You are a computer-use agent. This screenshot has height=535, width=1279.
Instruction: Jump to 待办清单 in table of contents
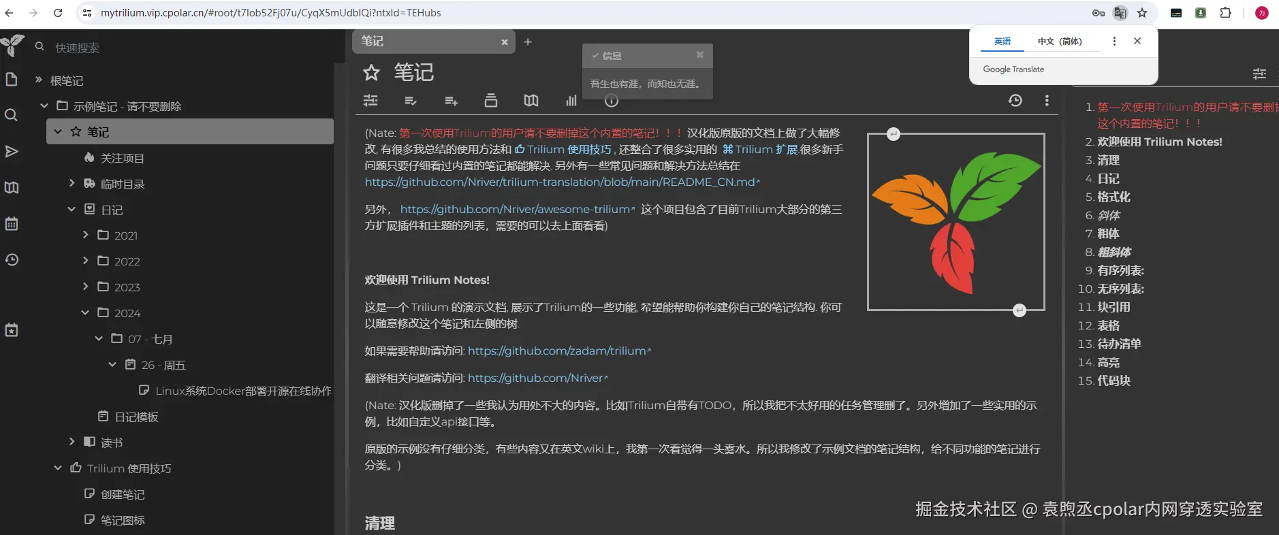coord(1119,344)
